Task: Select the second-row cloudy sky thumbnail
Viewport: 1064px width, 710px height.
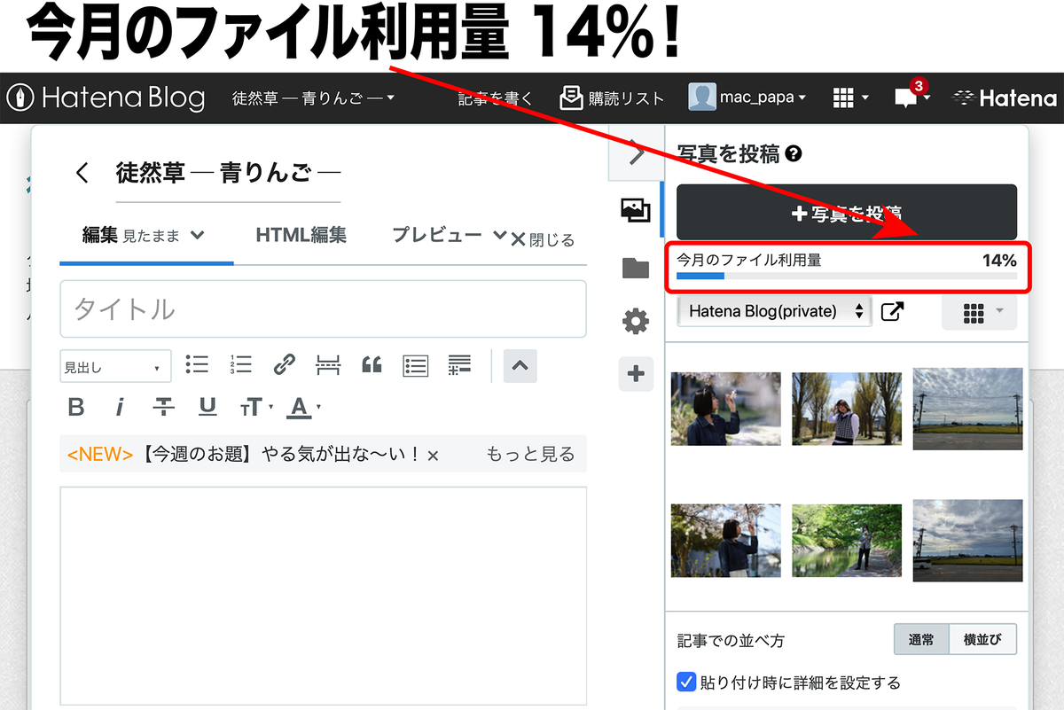Action: tap(967, 541)
